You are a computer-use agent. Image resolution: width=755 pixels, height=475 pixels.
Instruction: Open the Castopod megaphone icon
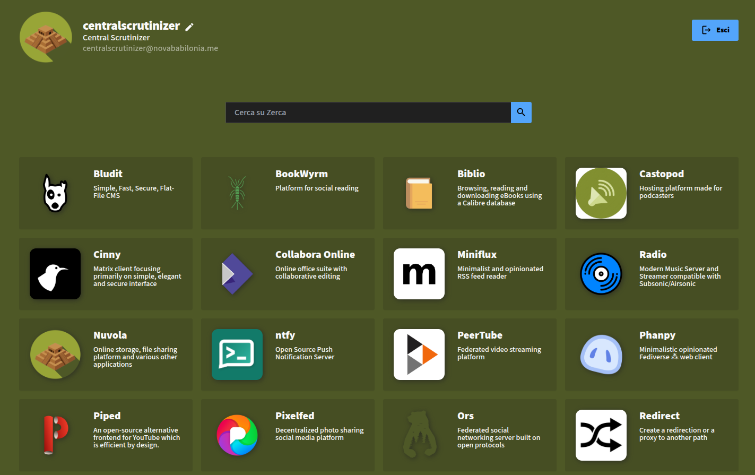(x=601, y=193)
